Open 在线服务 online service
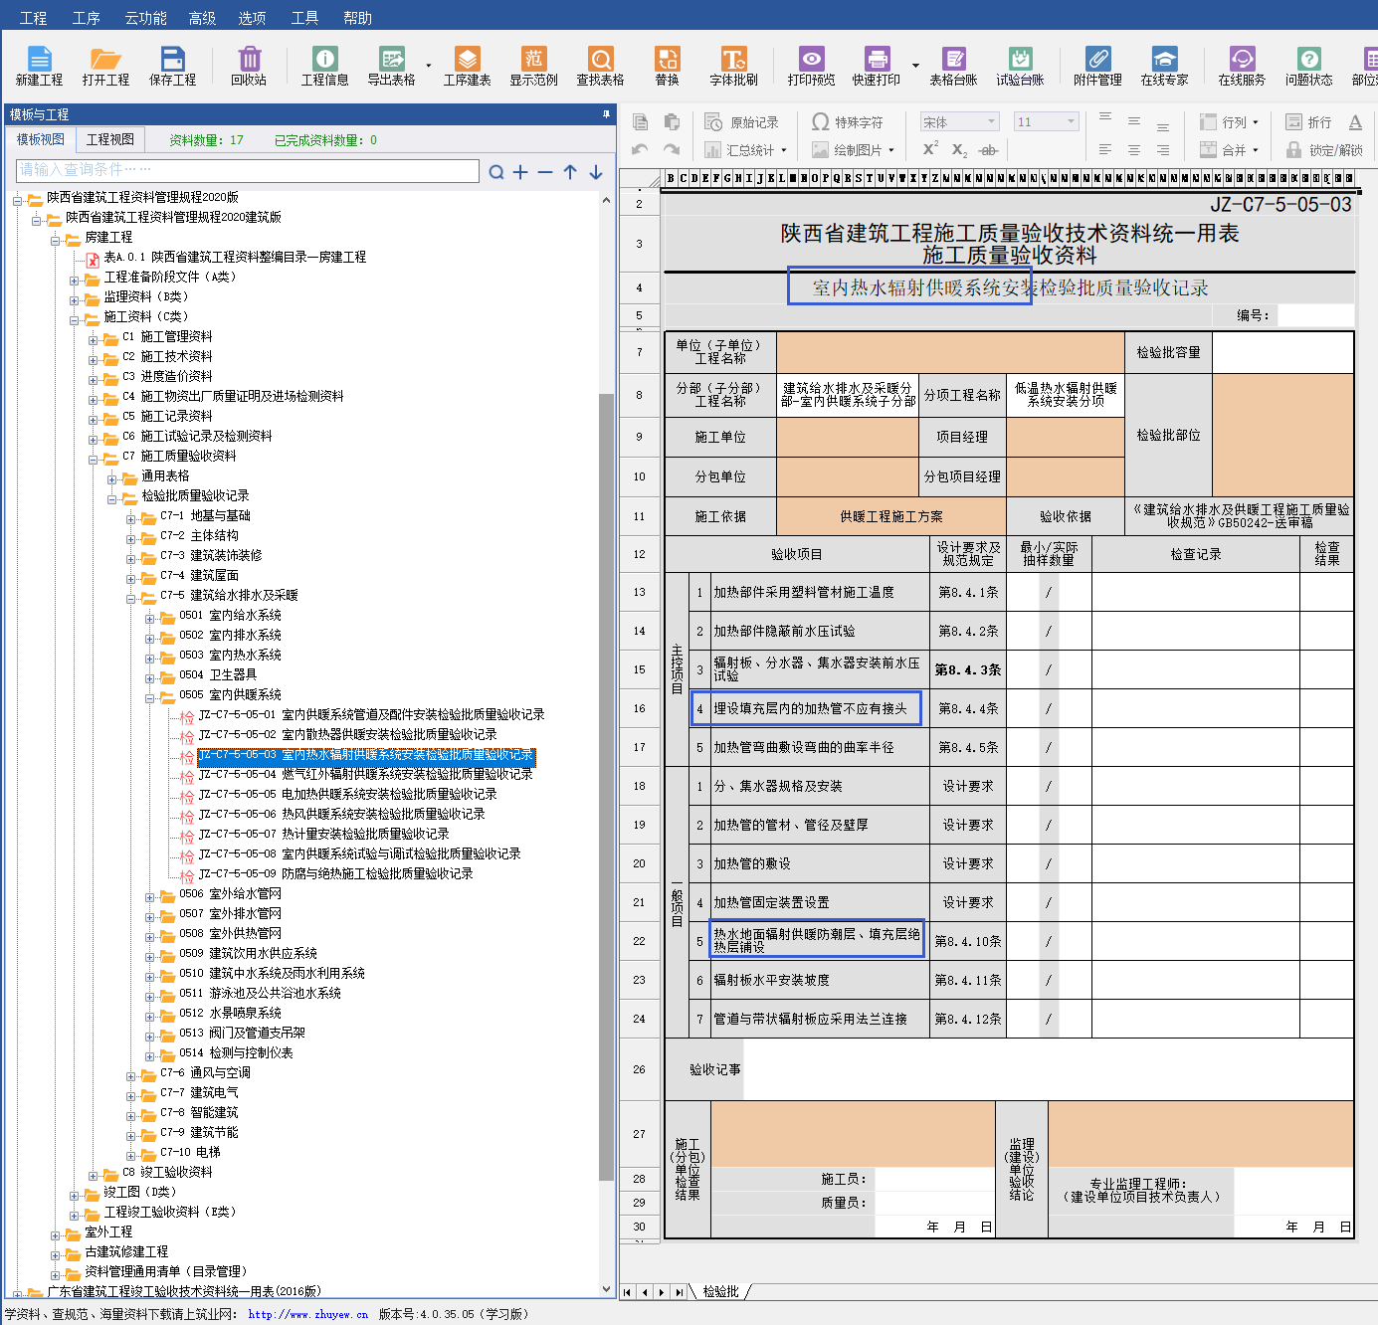The height and width of the screenshot is (1325, 1378). click(x=1242, y=67)
